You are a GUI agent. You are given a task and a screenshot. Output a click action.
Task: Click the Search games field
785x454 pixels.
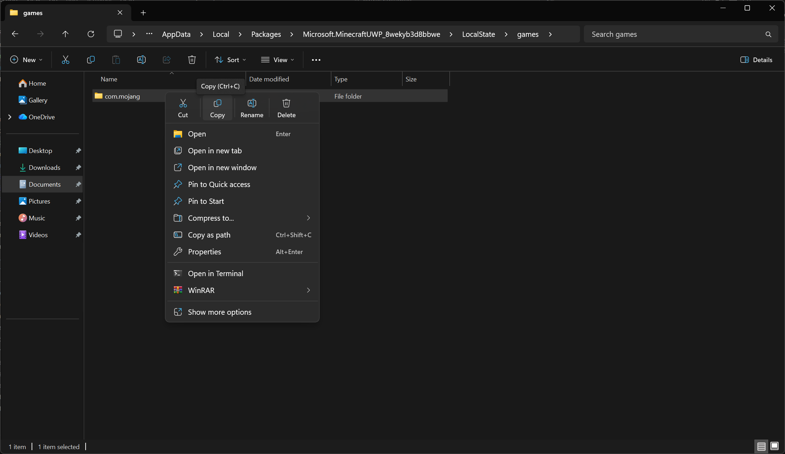[676, 34]
